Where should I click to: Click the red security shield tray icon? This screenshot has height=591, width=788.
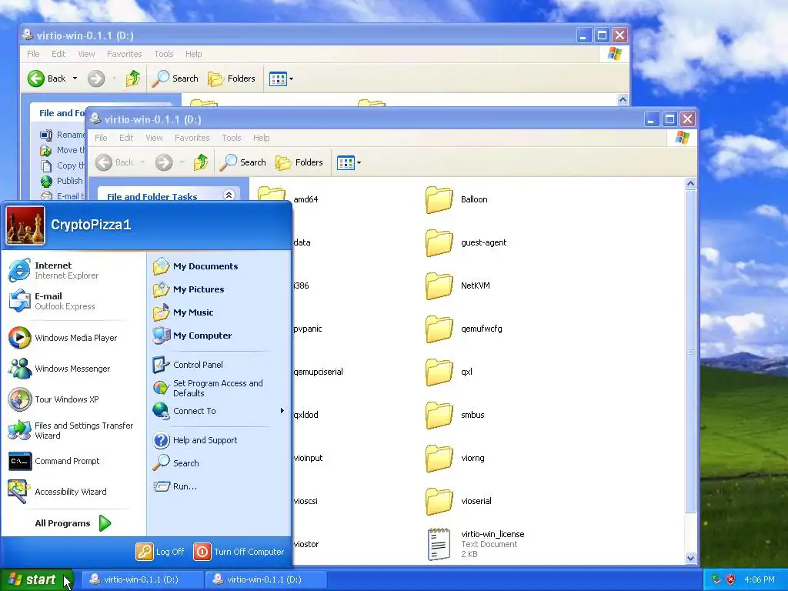coord(731,579)
